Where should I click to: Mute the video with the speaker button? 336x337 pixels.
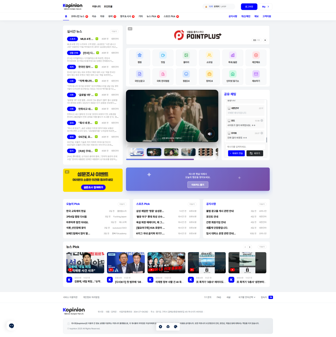(x=210, y=134)
